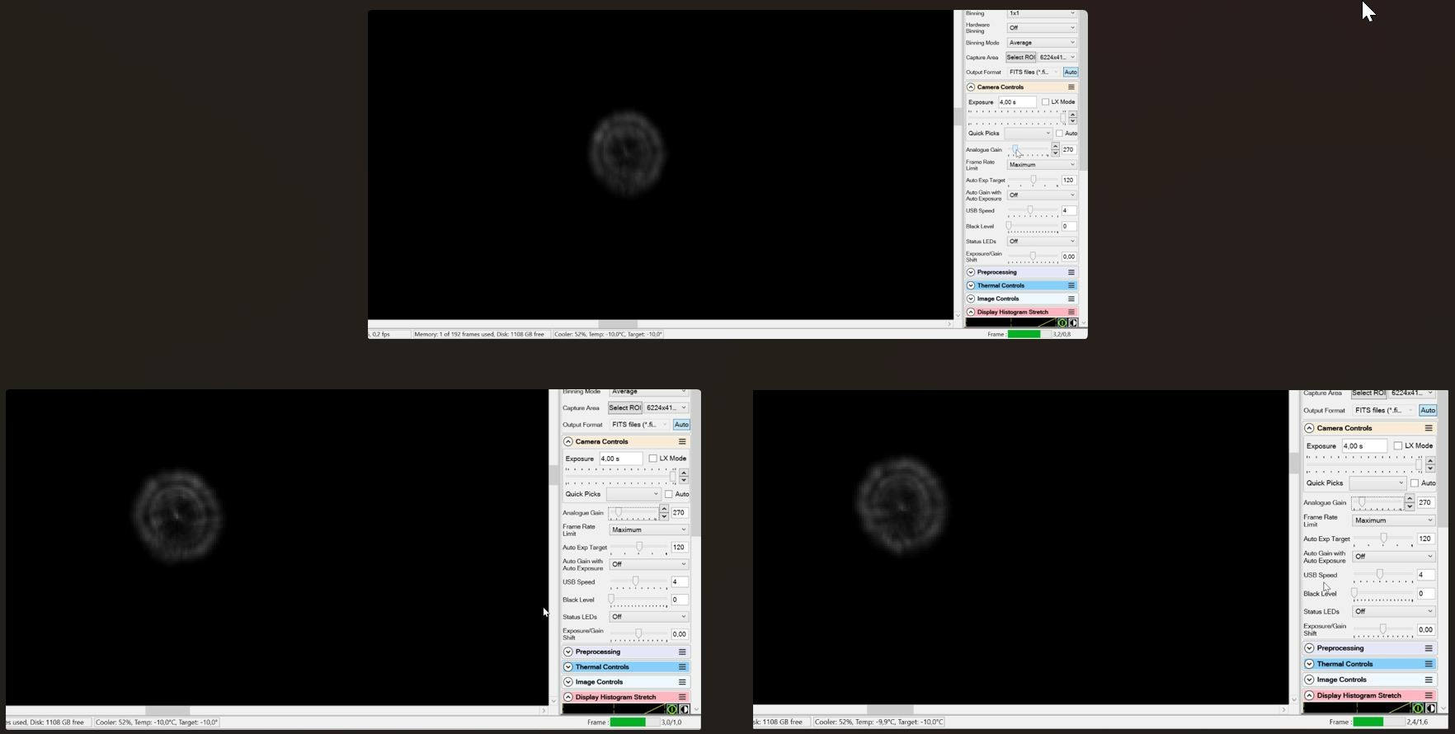Tick Quick Picks Auto checkbox in bottom-right window
This screenshot has height=734, width=1455.
[x=1415, y=483]
